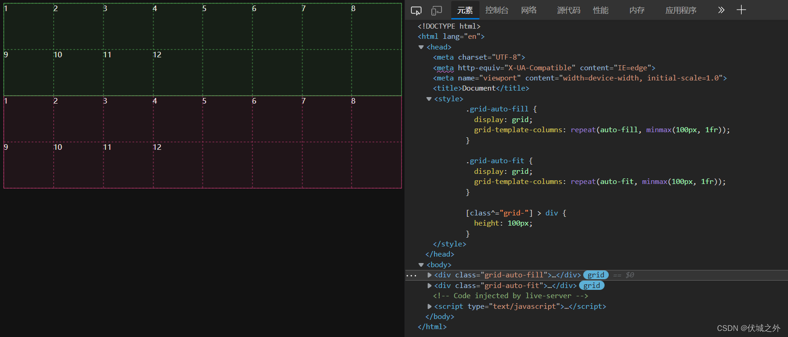Open the 应用程序 tab
The height and width of the screenshot is (337, 788).
(681, 10)
